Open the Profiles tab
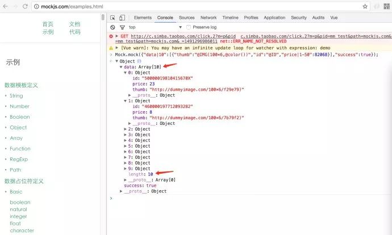The image size is (392, 235). [x=251, y=18]
